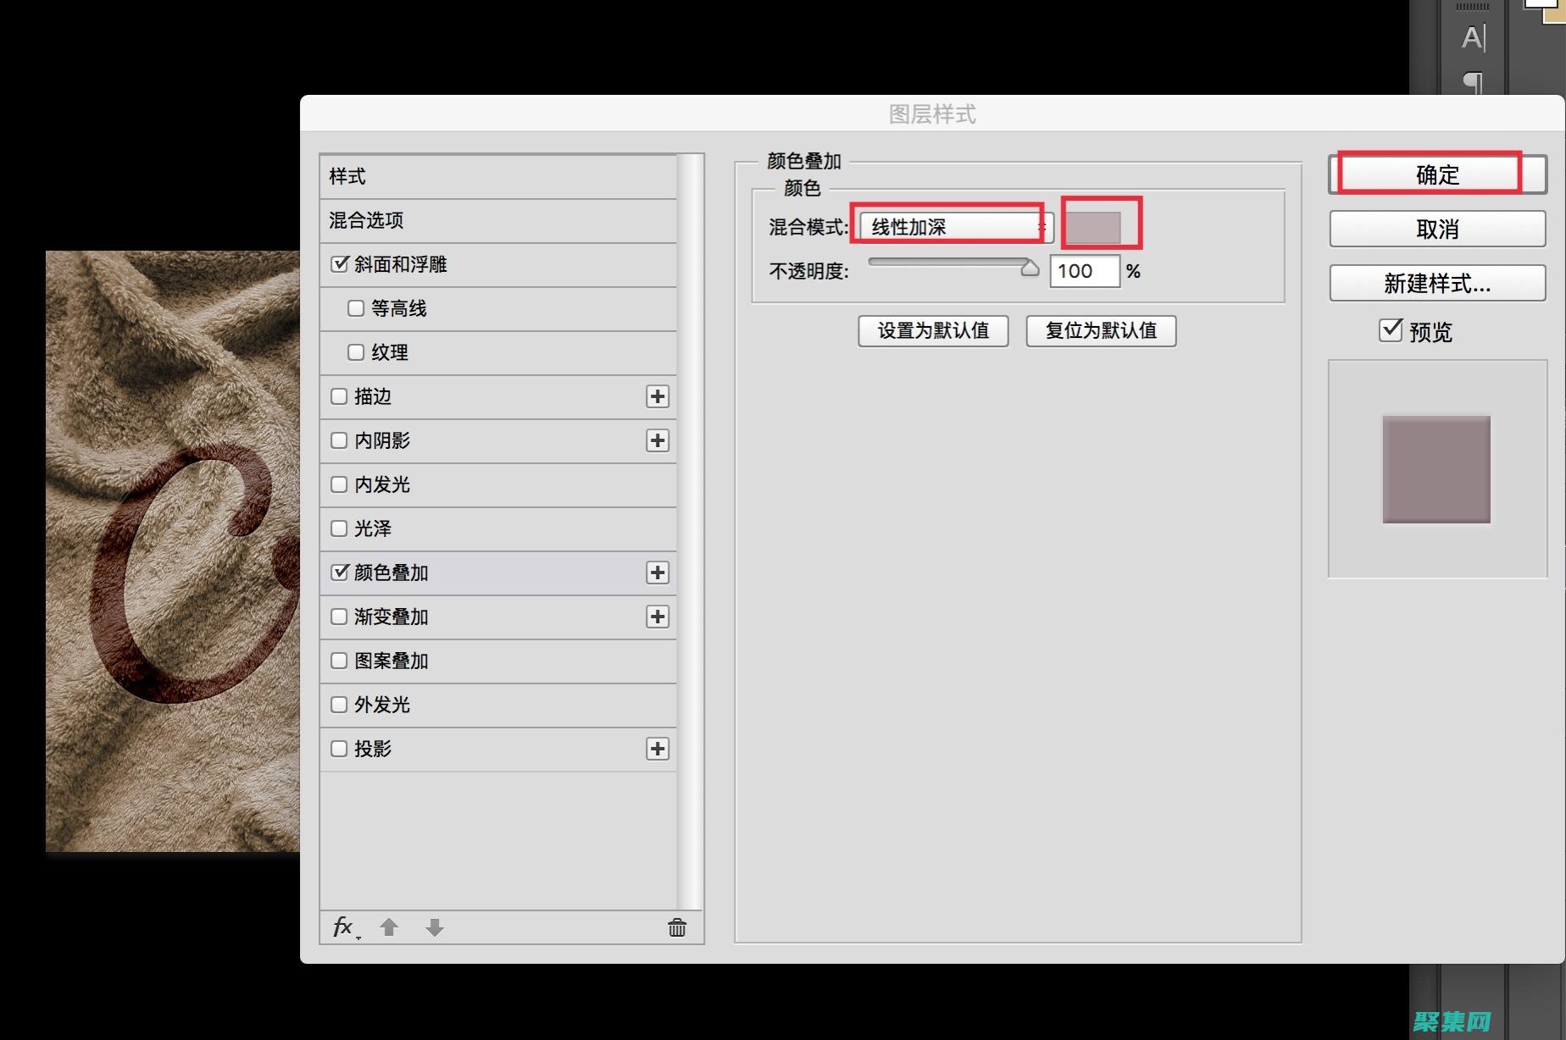Open the 混合模式 blend mode dropdown
Image resolution: width=1566 pixels, height=1040 pixels.
(949, 226)
